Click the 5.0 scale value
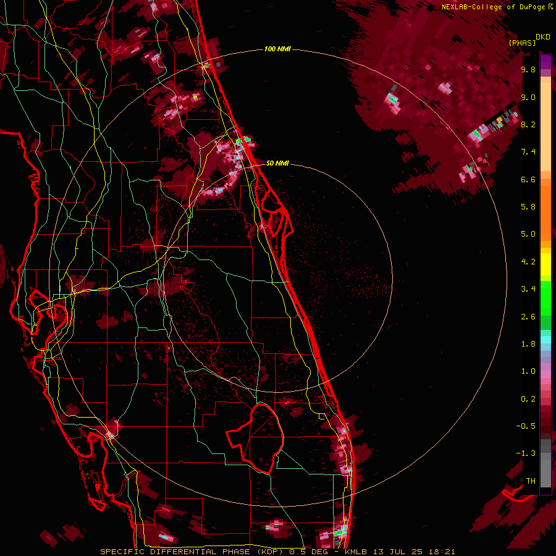Image resolution: width=556 pixels, height=556 pixels. click(528, 234)
